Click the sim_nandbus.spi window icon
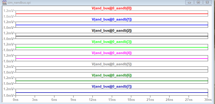Image resolution: width=215 pixels, height=104 pixels. pos(4,2)
